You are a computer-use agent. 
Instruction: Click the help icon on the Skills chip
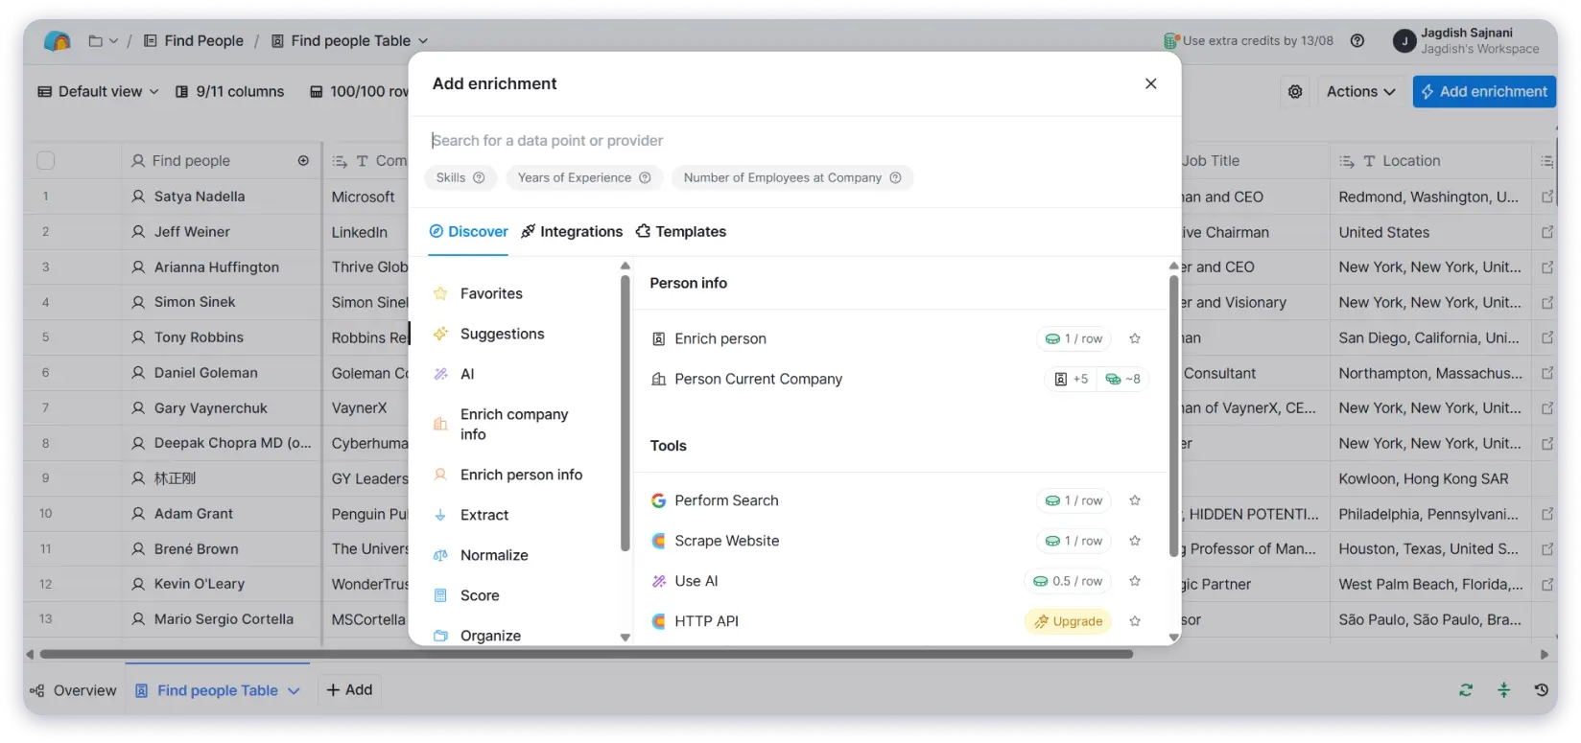coord(479,178)
